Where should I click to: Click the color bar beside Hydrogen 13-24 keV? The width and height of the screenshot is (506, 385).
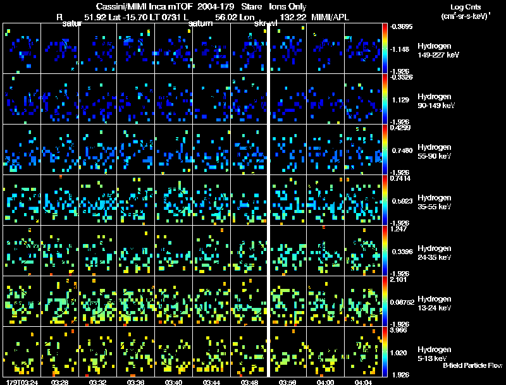coord(385,302)
